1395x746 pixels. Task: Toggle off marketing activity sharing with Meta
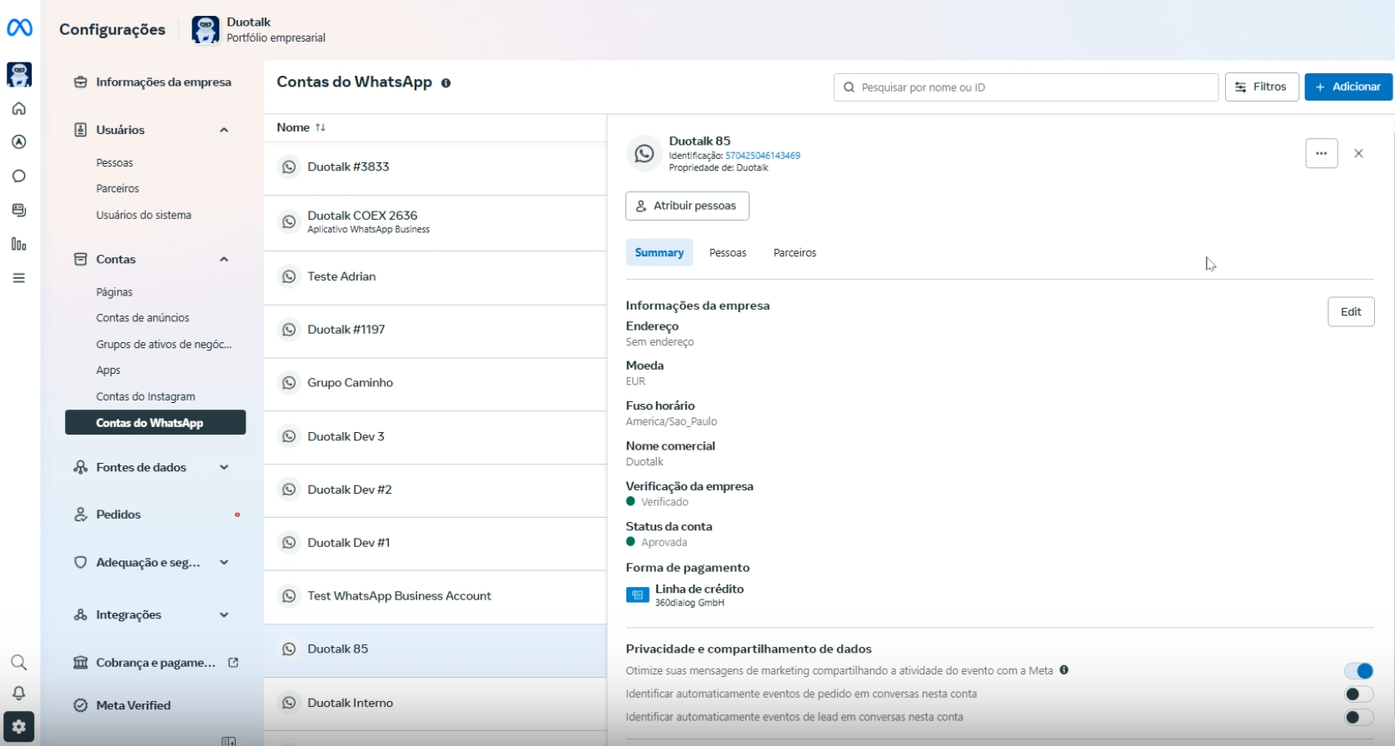[1358, 671]
